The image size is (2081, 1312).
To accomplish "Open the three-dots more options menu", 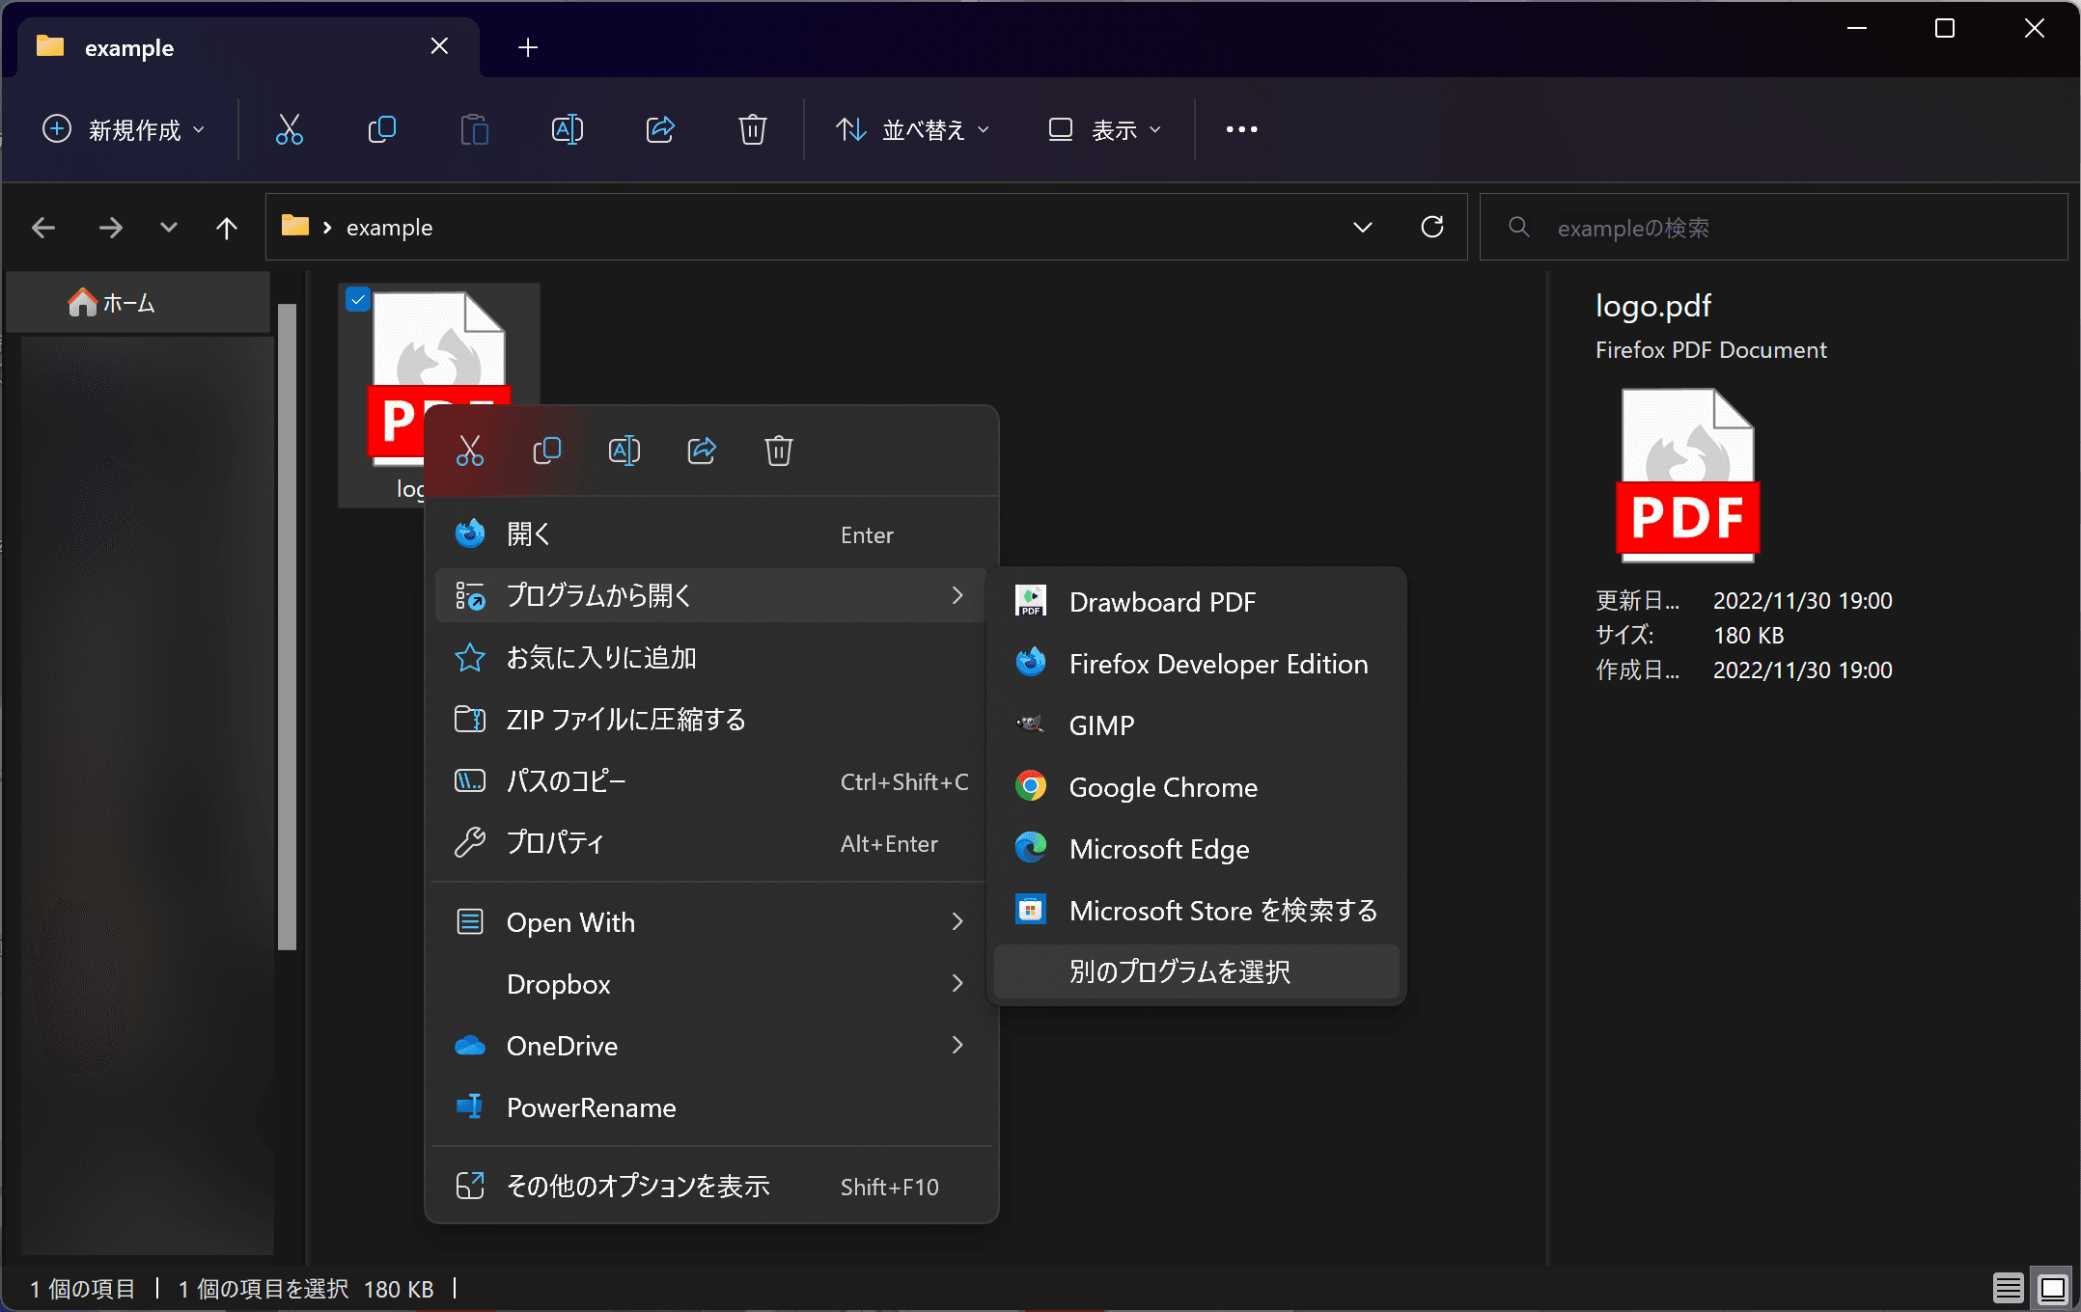I will click(x=1241, y=129).
